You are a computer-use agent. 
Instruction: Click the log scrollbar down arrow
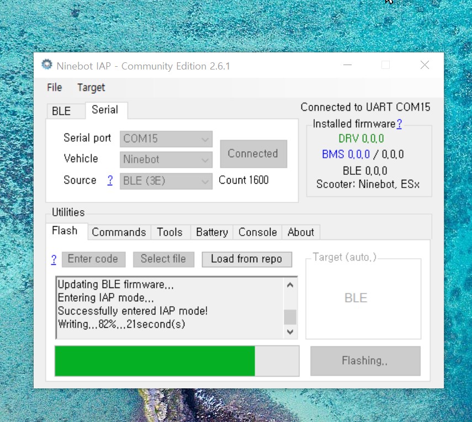290,332
